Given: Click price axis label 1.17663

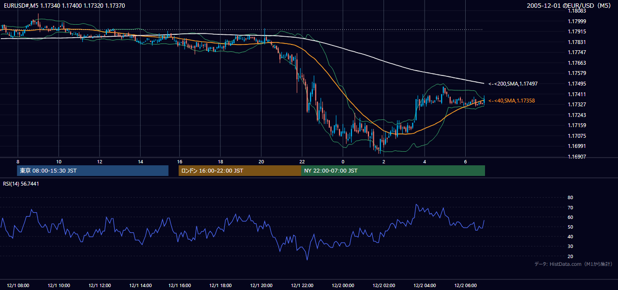Looking at the screenshot, I should (576, 63).
